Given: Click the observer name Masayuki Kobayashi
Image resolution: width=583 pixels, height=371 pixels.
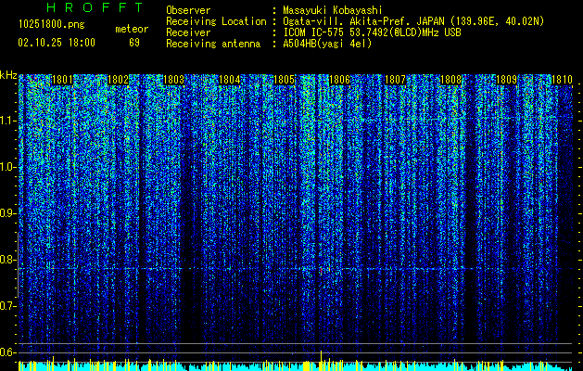Looking at the screenshot, I should 333,10.
